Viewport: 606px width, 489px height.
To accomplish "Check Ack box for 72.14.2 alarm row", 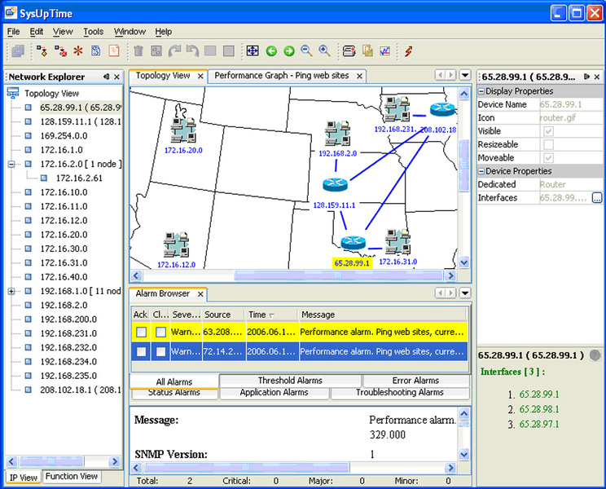I will [x=141, y=351].
